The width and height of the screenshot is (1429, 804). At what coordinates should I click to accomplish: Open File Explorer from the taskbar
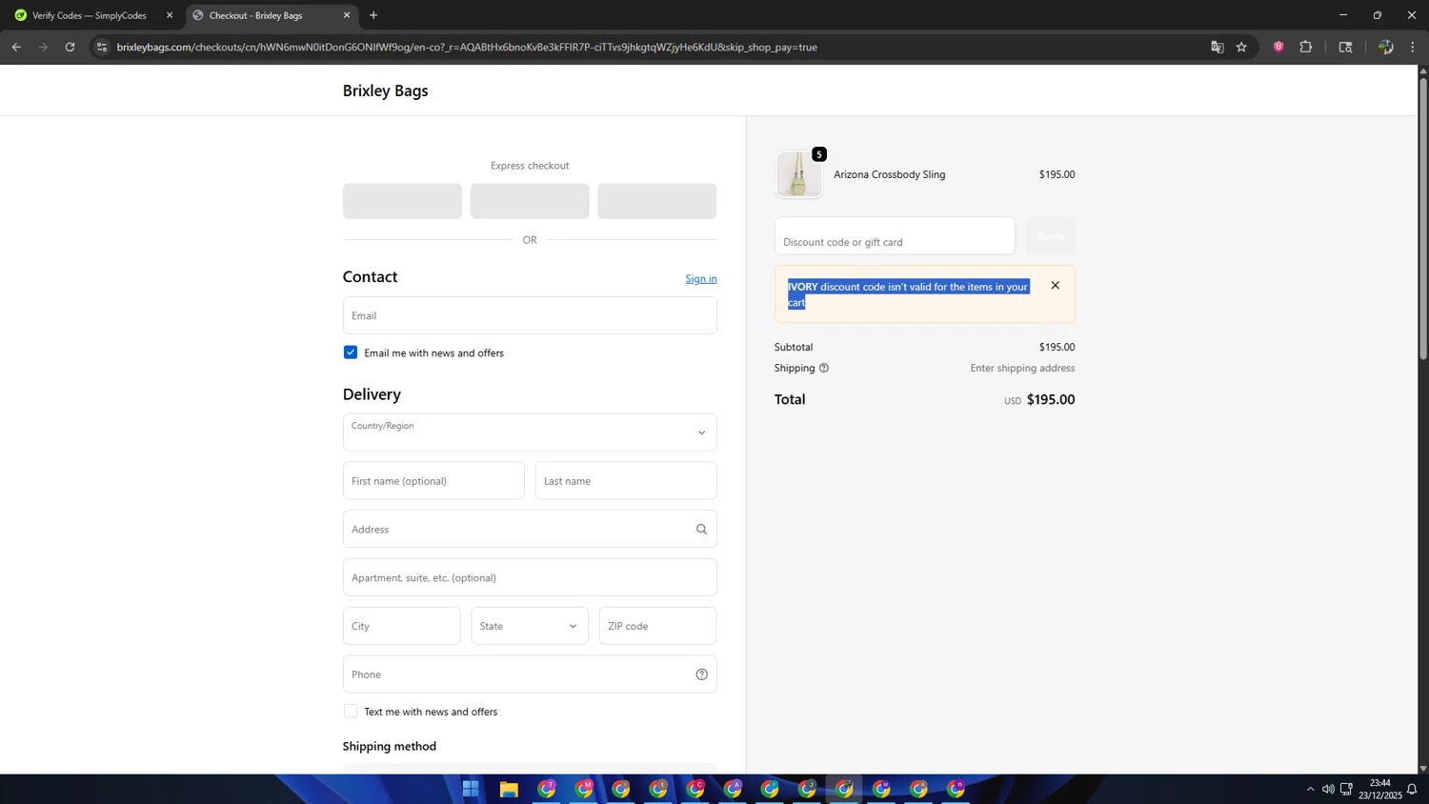509,789
